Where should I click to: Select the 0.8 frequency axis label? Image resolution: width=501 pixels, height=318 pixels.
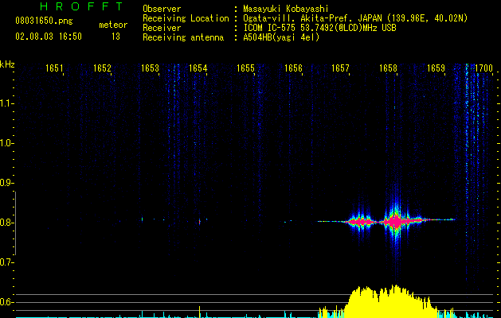7,223
